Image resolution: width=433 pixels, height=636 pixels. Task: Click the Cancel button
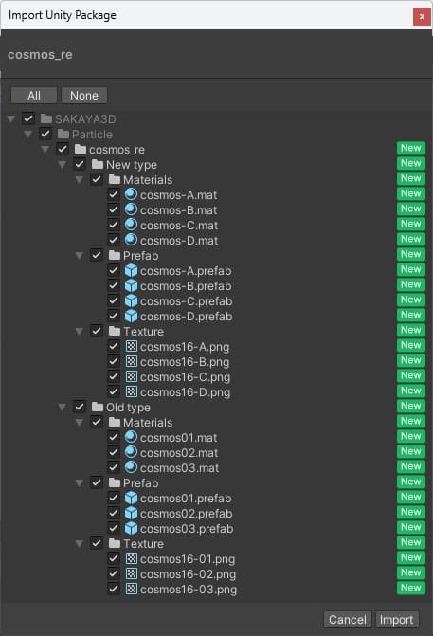point(348,619)
